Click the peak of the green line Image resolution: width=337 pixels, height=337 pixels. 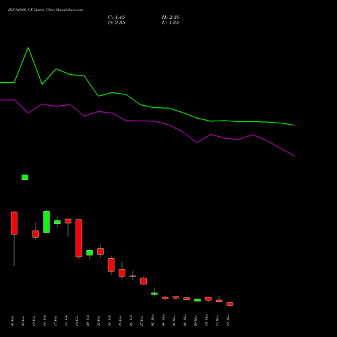(28, 48)
